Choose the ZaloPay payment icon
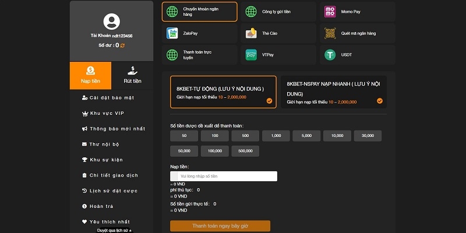This screenshot has width=466, height=233. (x=172, y=33)
